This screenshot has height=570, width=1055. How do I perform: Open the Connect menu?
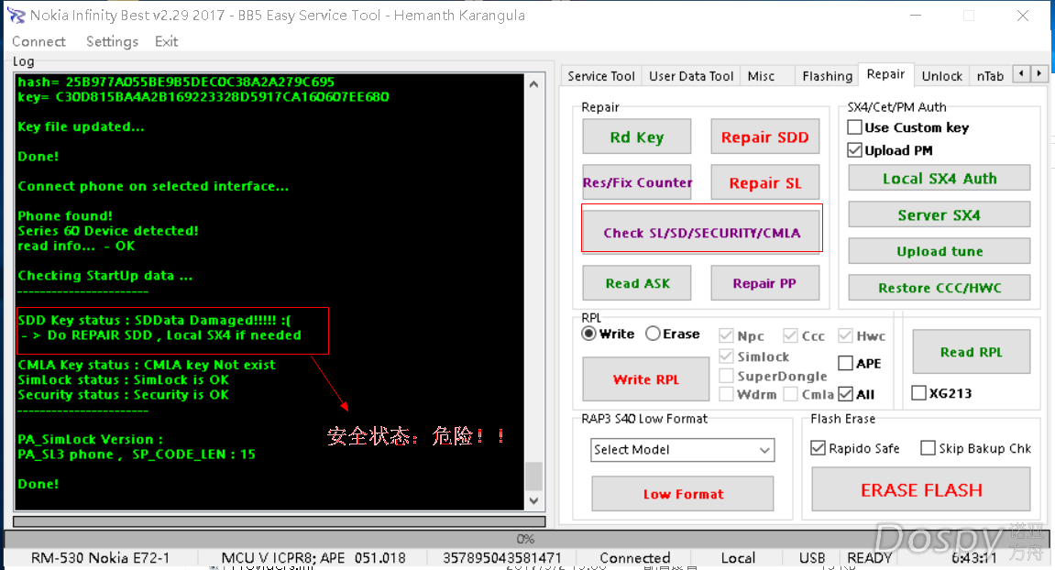[39, 42]
